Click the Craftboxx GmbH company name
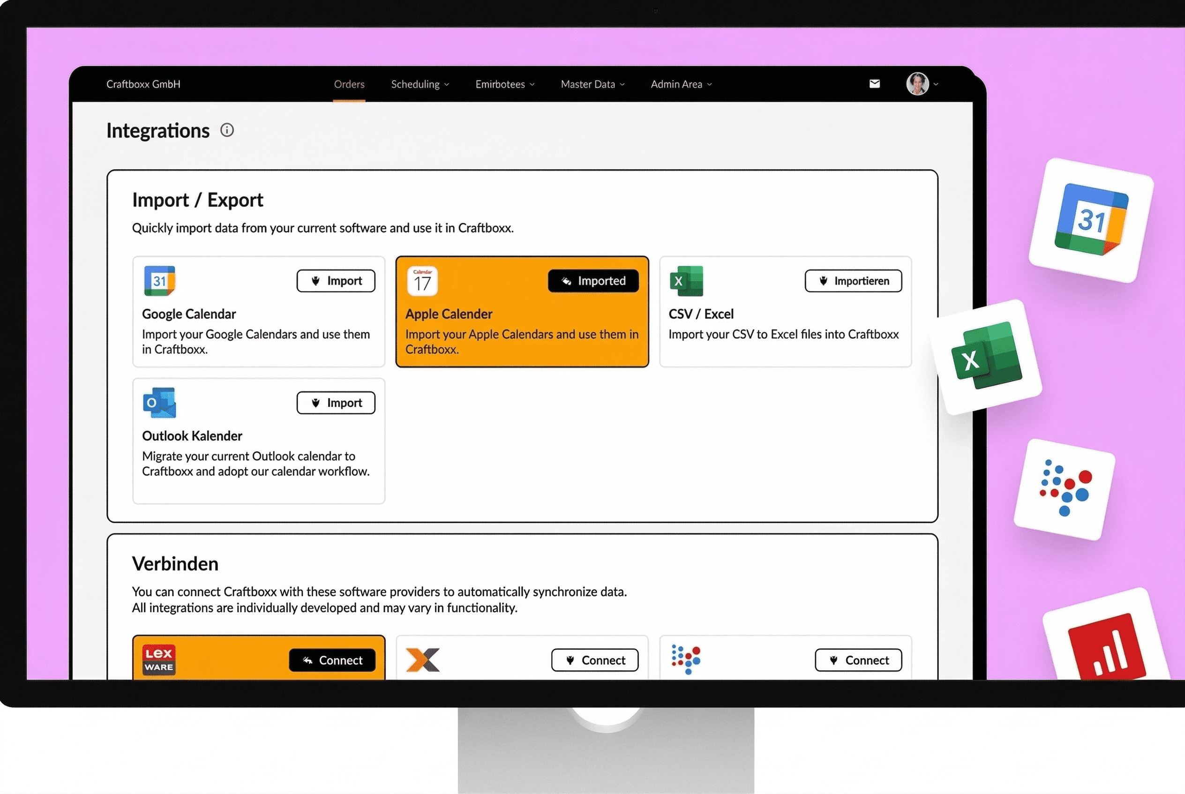The image size is (1185, 794). [x=143, y=84]
